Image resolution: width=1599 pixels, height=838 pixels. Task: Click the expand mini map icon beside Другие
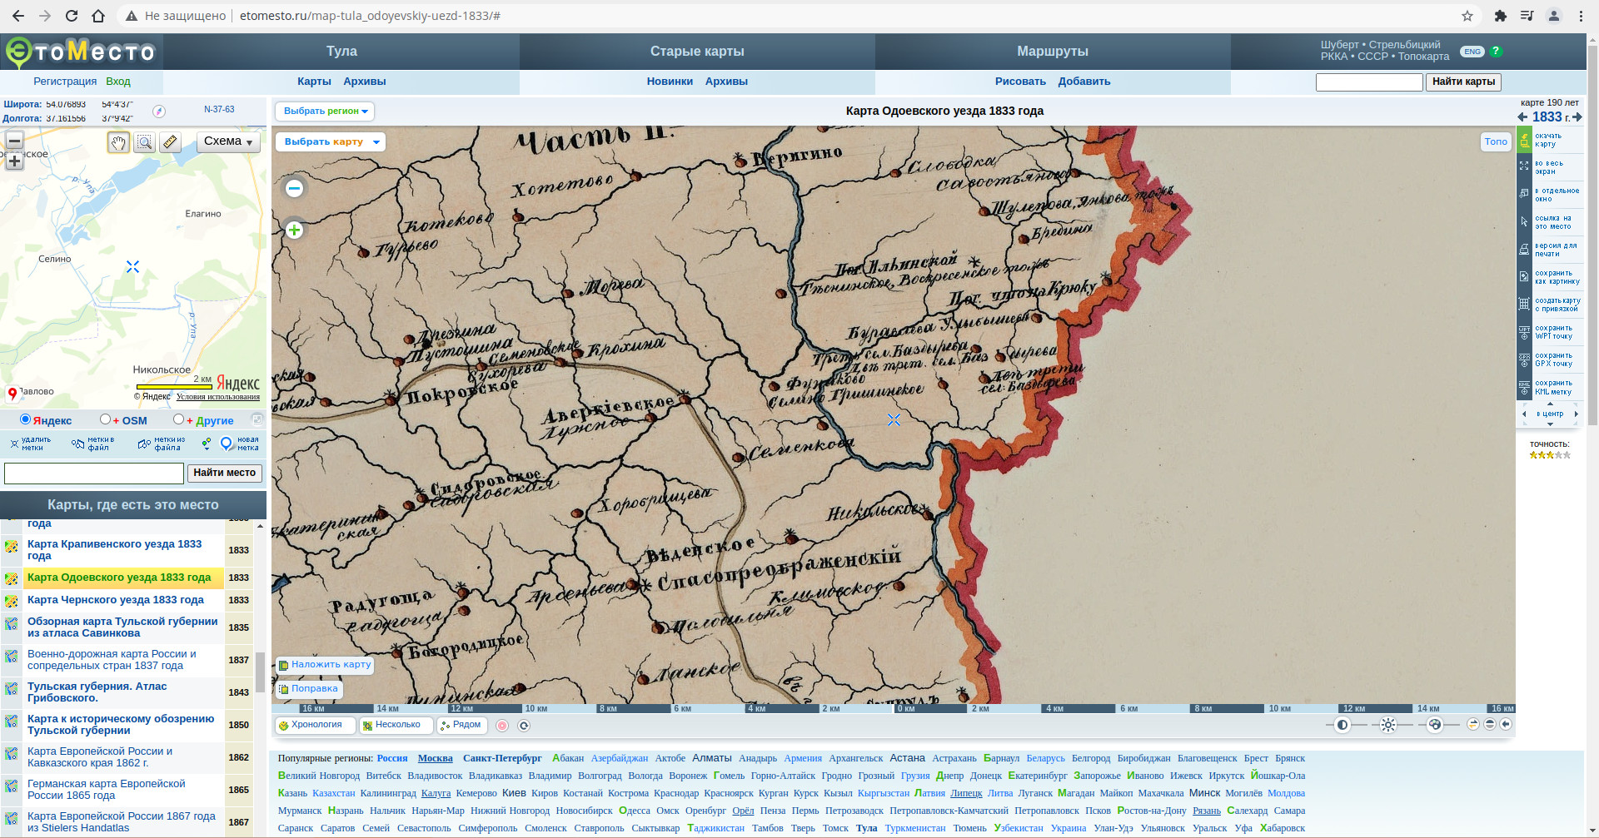point(257,419)
